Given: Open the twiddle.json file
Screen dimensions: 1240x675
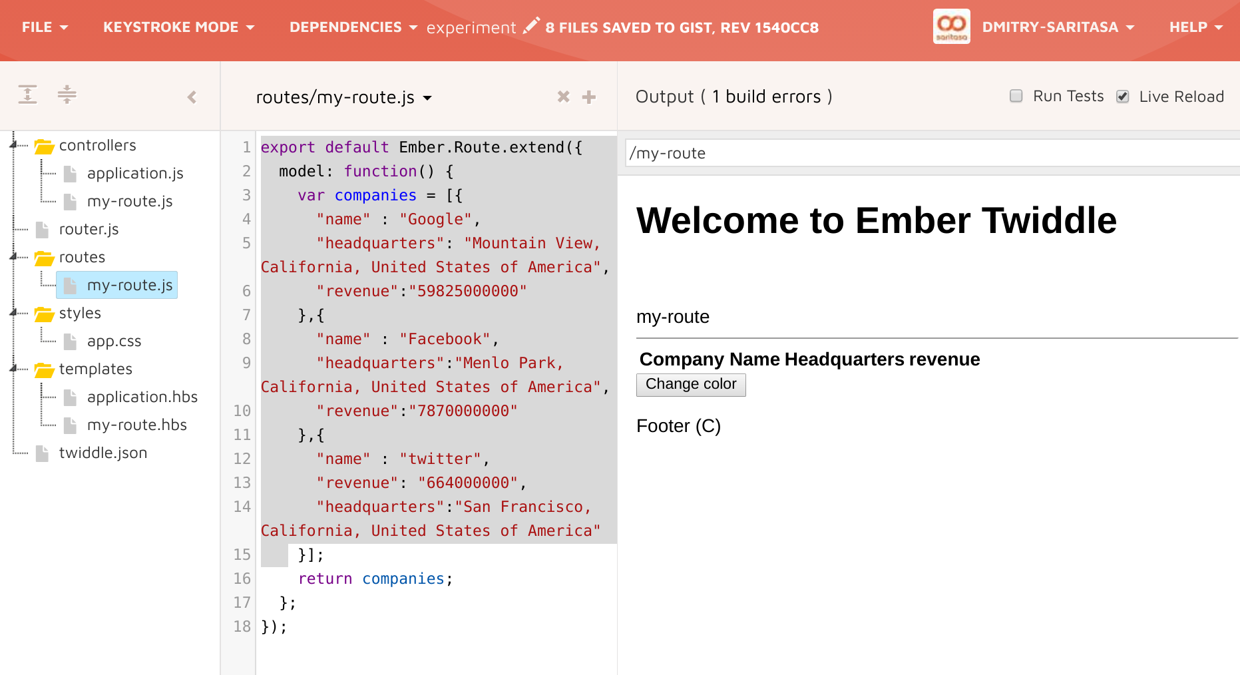Looking at the screenshot, I should point(103,453).
